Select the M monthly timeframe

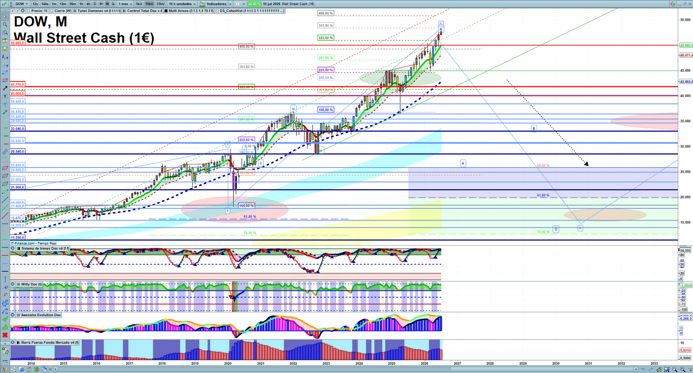tap(107, 4)
